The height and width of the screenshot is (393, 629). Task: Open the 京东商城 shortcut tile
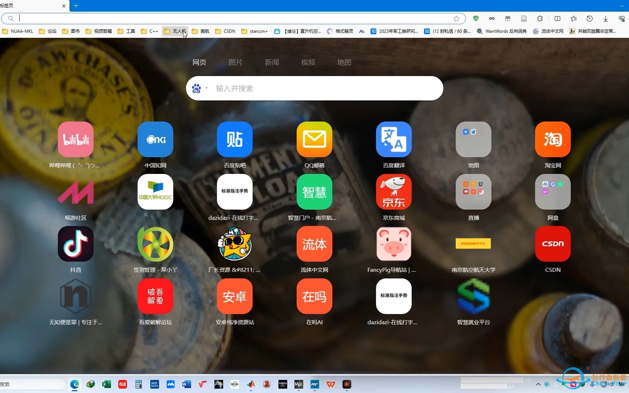tap(394, 192)
